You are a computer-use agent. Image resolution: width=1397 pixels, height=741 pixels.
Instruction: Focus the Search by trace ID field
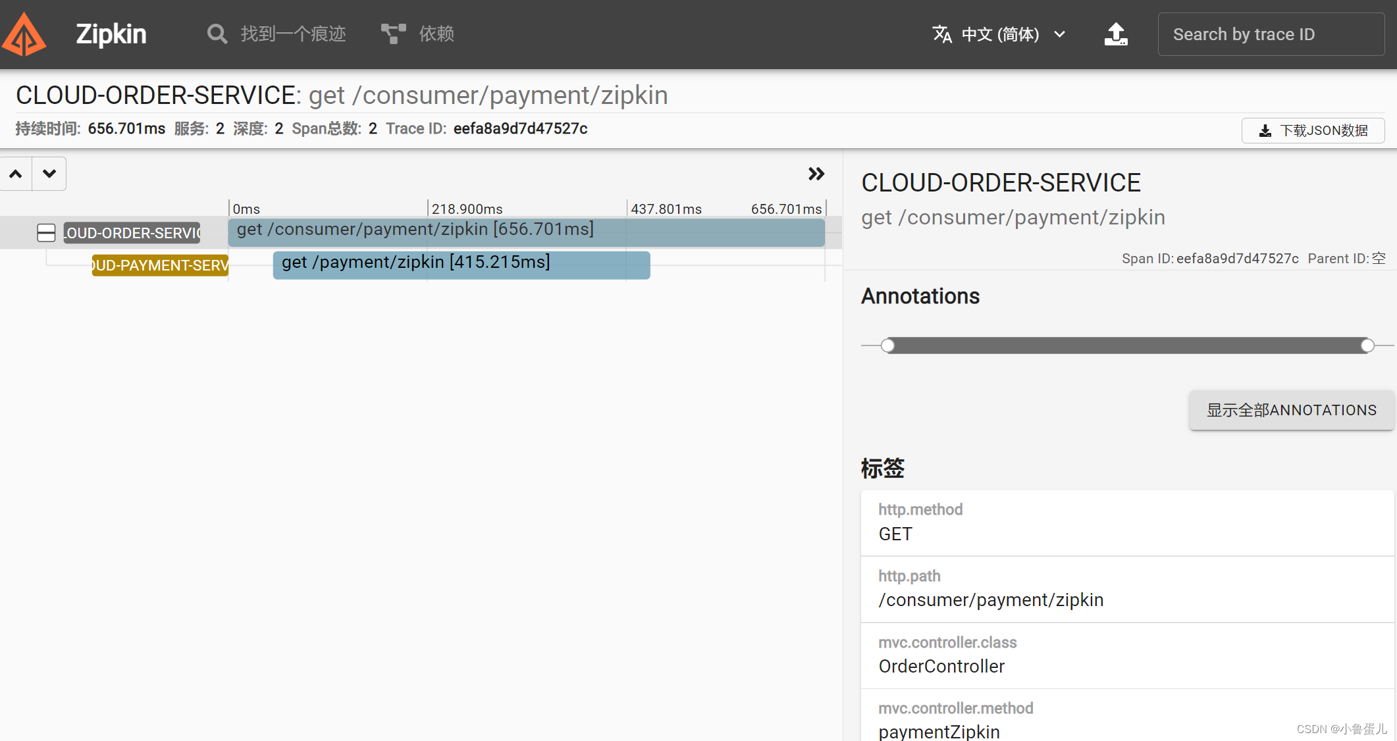[1271, 34]
